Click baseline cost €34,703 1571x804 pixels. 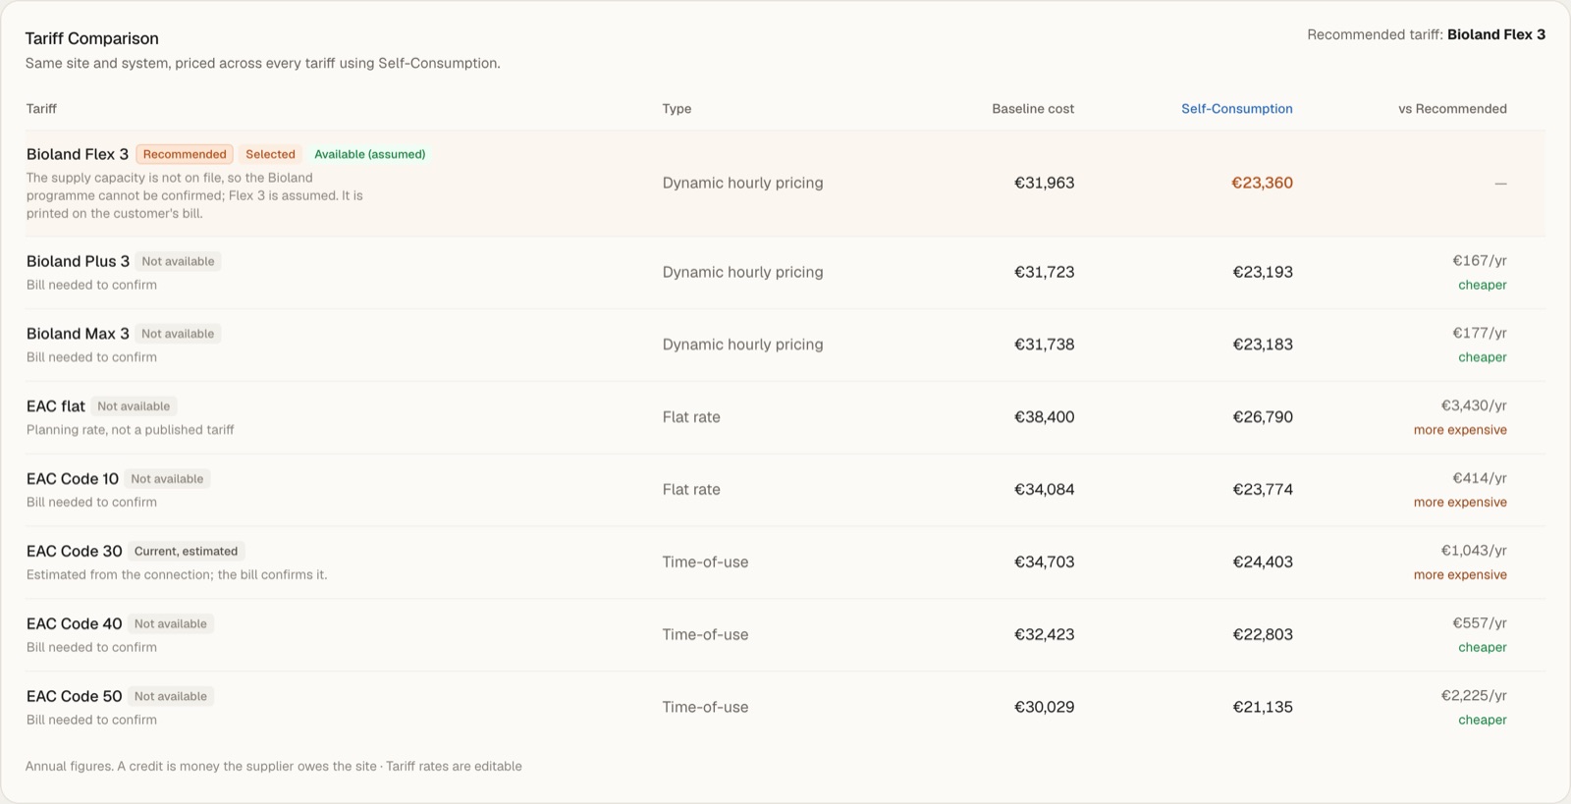coord(1044,563)
